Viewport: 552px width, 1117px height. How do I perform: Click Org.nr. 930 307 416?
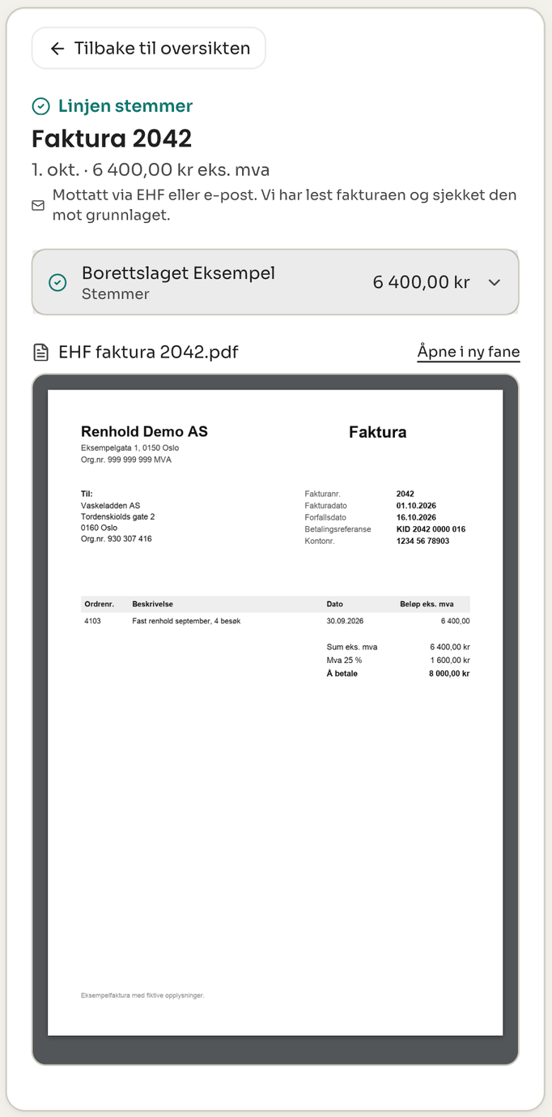(x=117, y=539)
